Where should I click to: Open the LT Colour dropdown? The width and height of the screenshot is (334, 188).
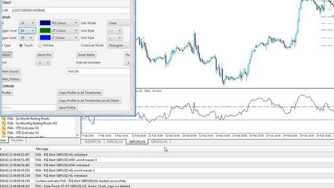[x=58, y=38]
